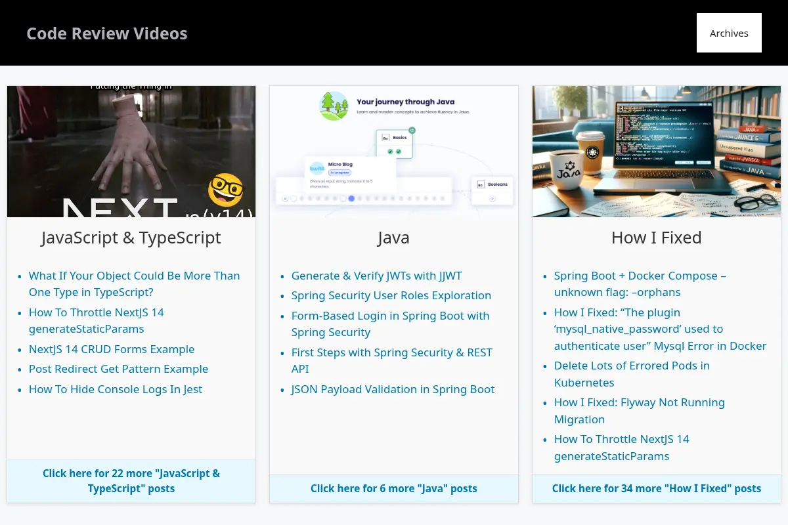This screenshot has width=788, height=525.
Task: Open JSON Payload Validation in Spring Boot
Action: coord(393,389)
